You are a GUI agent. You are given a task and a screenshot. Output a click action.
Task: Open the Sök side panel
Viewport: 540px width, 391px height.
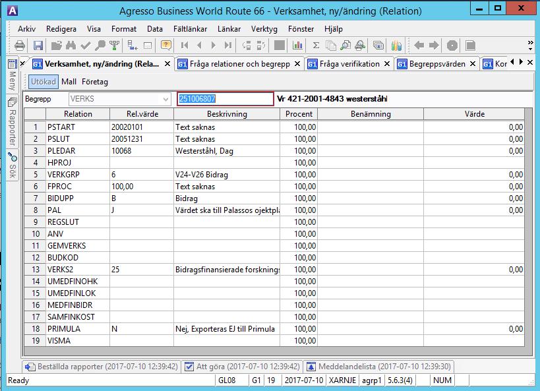coord(13,165)
